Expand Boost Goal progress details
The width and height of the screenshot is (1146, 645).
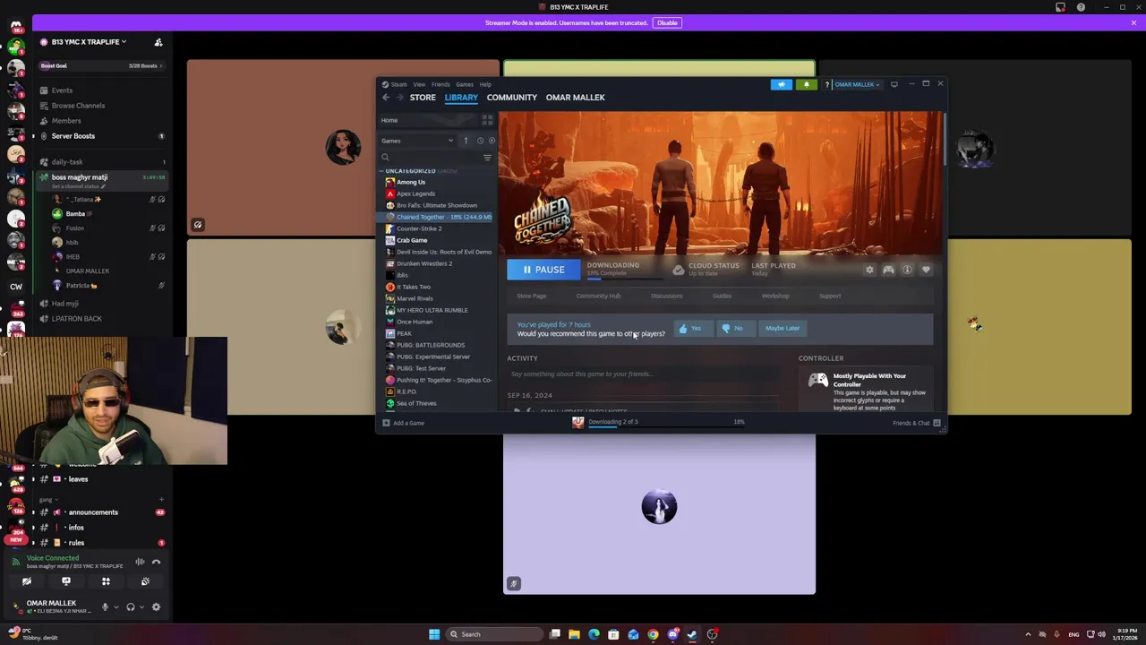pos(102,65)
